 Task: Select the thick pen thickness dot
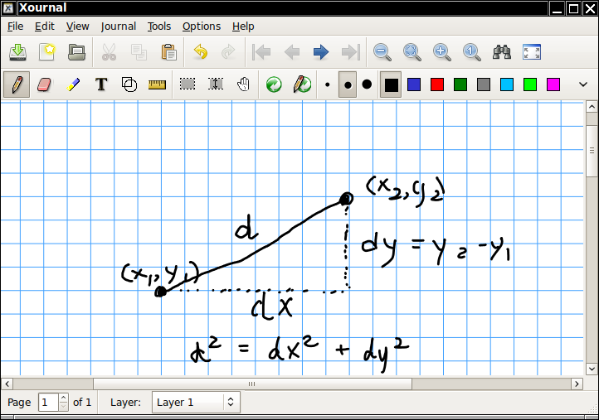click(x=367, y=84)
